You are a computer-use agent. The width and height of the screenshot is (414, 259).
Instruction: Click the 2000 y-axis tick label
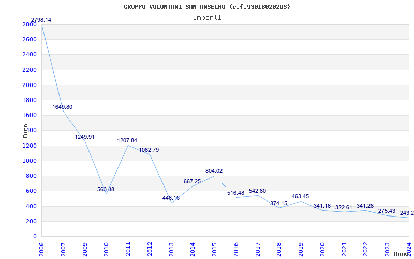coord(29,85)
